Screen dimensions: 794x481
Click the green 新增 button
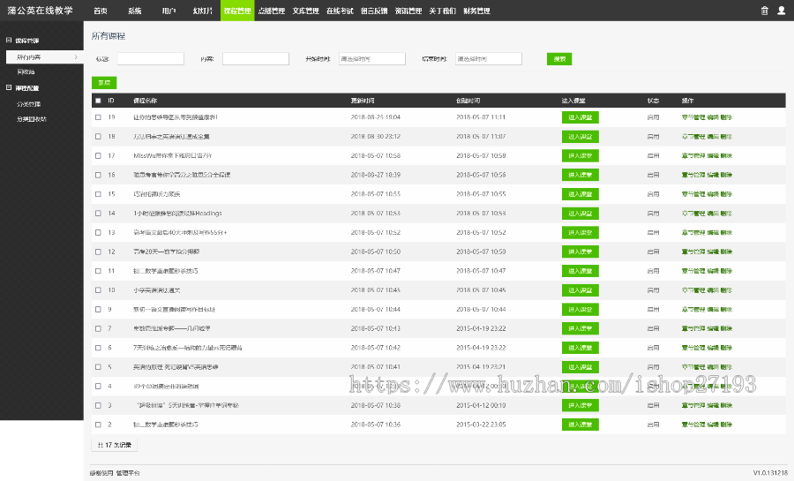(x=104, y=83)
